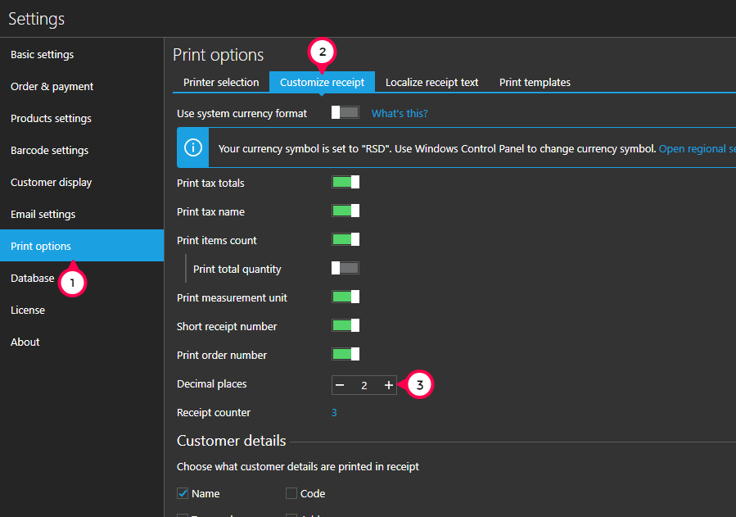Open Basic settings in sidebar
The image size is (736, 517).
(42, 54)
